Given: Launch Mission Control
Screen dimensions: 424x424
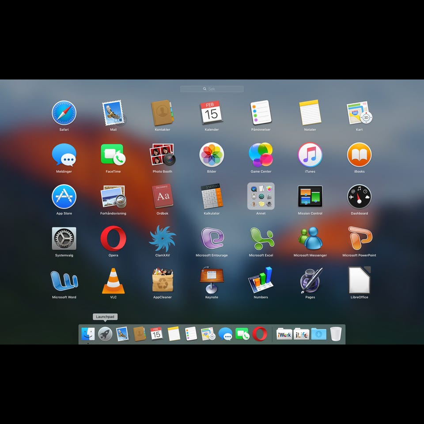Looking at the screenshot, I should coord(310,196).
